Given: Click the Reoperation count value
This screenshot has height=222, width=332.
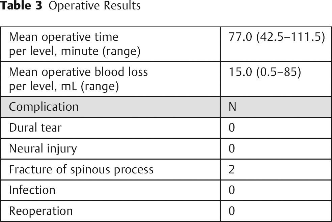Looking at the screenshot, I should [x=232, y=211].
